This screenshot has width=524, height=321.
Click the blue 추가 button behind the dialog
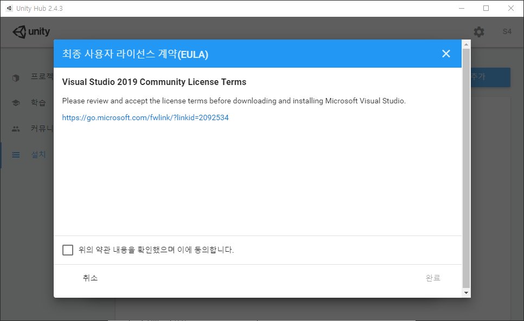[490, 77]
